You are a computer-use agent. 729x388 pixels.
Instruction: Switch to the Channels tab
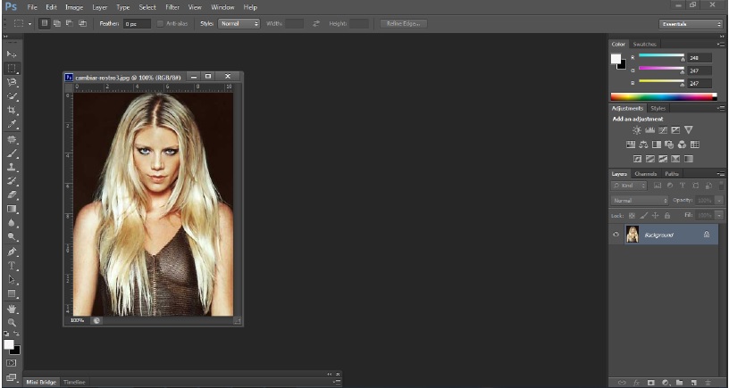(x=645, y=173)
